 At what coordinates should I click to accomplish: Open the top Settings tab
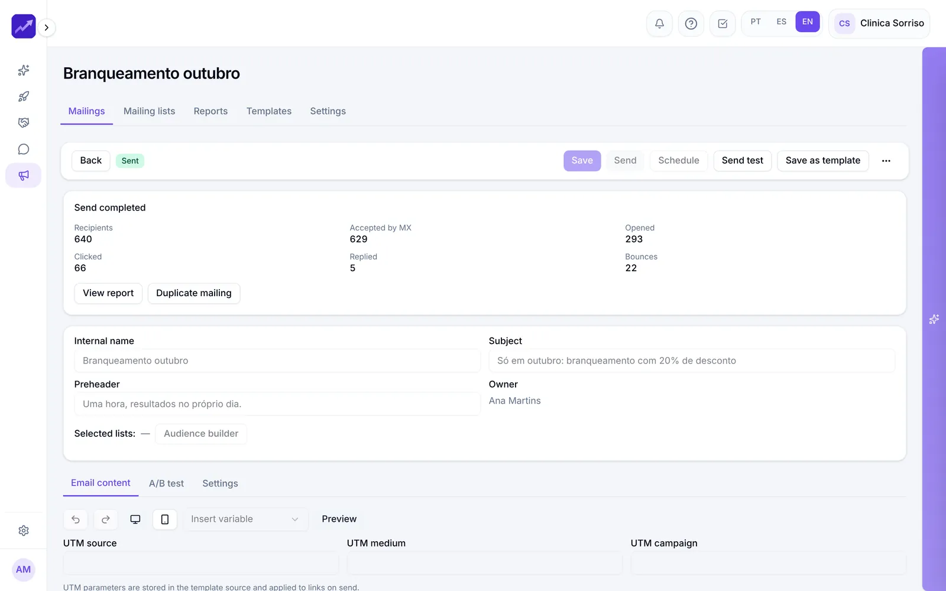[x=328, y=111]
